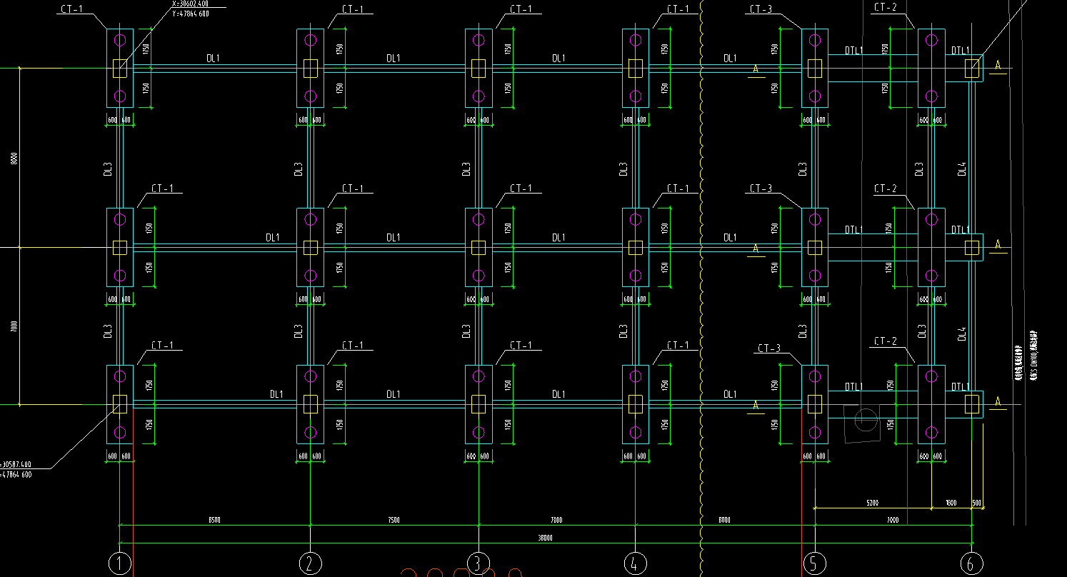Click the Y=47864.600 label under X=30602.400
Screen dimensions: 1067x577
click(190, 14)
